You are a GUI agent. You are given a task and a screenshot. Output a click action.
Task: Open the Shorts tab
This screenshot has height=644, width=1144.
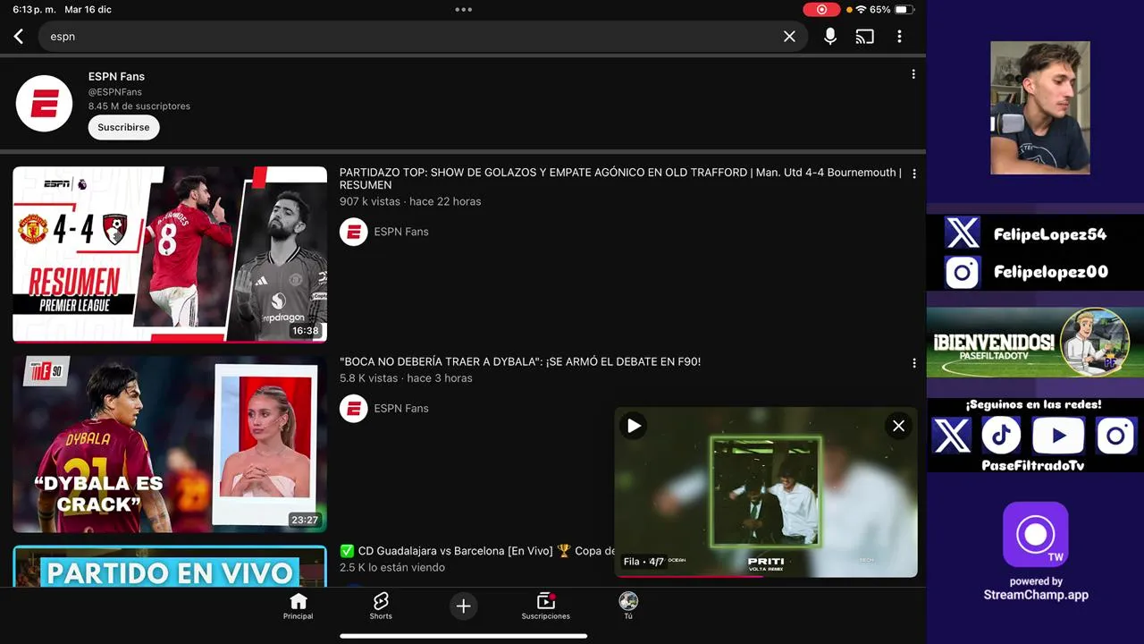click(381, 606)
